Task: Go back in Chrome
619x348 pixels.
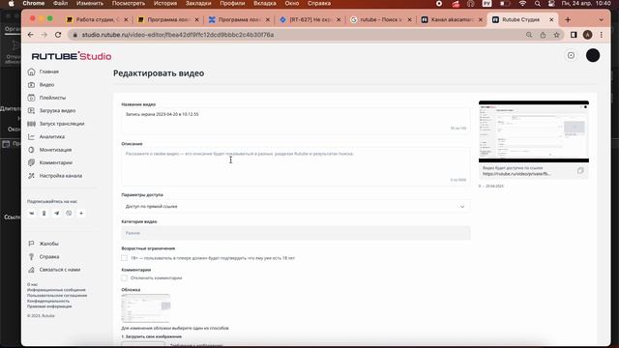Action: (x=30, y=35)
